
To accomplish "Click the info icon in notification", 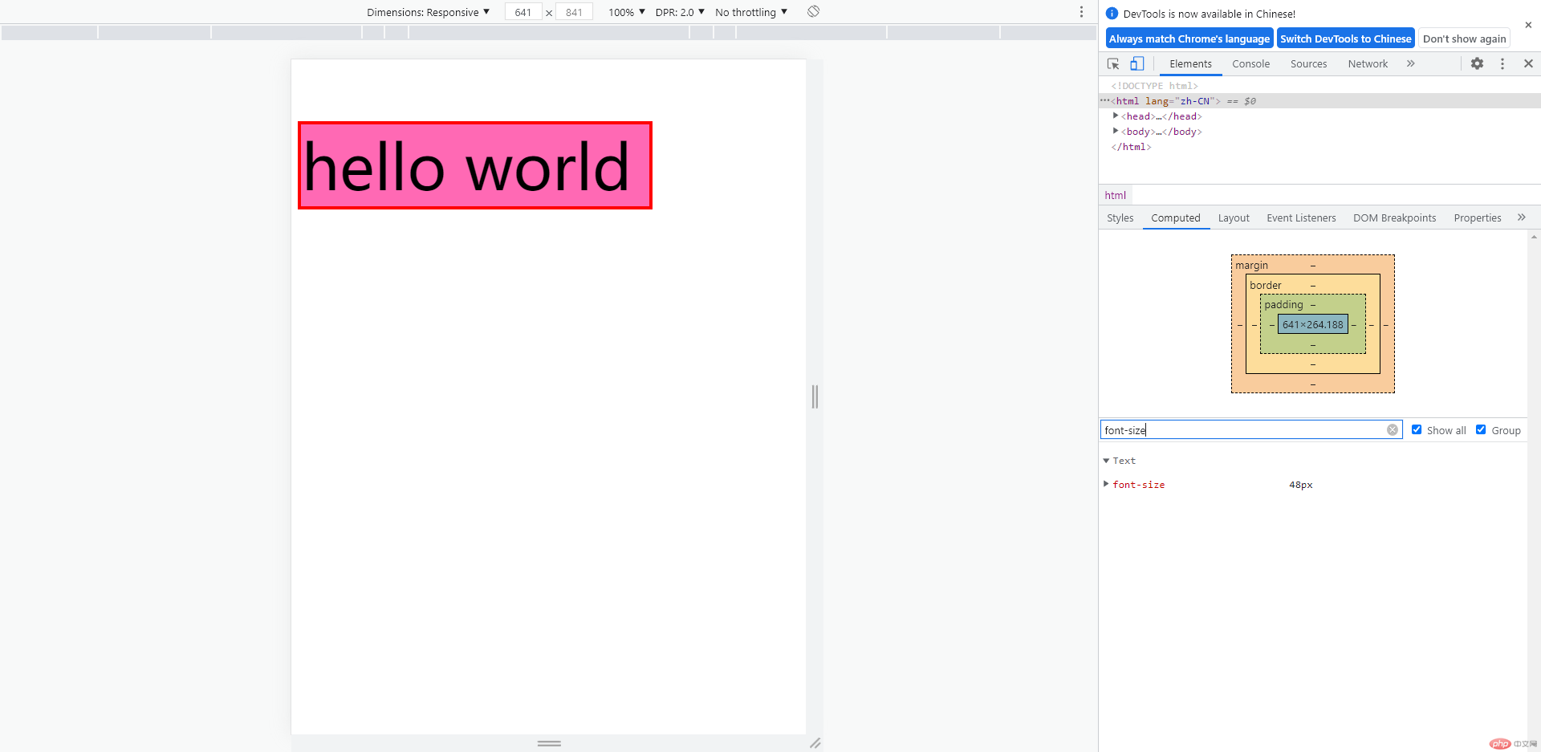I will pos(1112,14).
